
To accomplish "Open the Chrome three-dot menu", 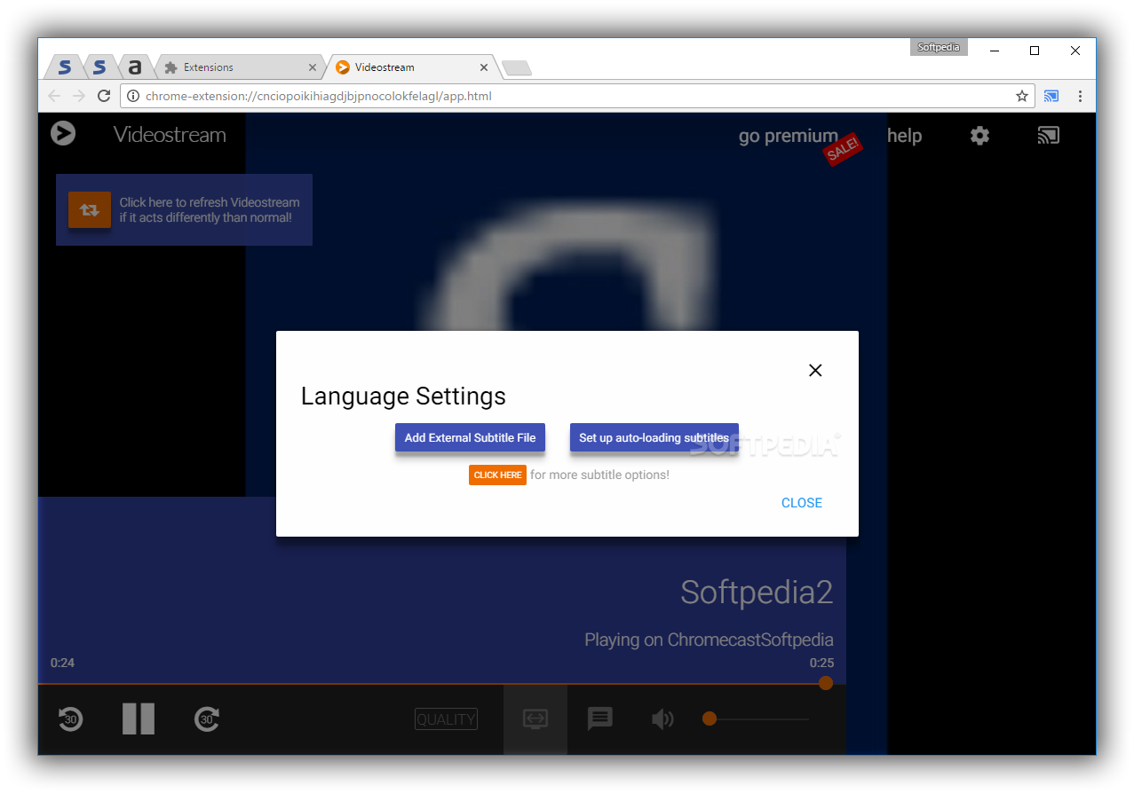I will click(x=1080, y=96).
